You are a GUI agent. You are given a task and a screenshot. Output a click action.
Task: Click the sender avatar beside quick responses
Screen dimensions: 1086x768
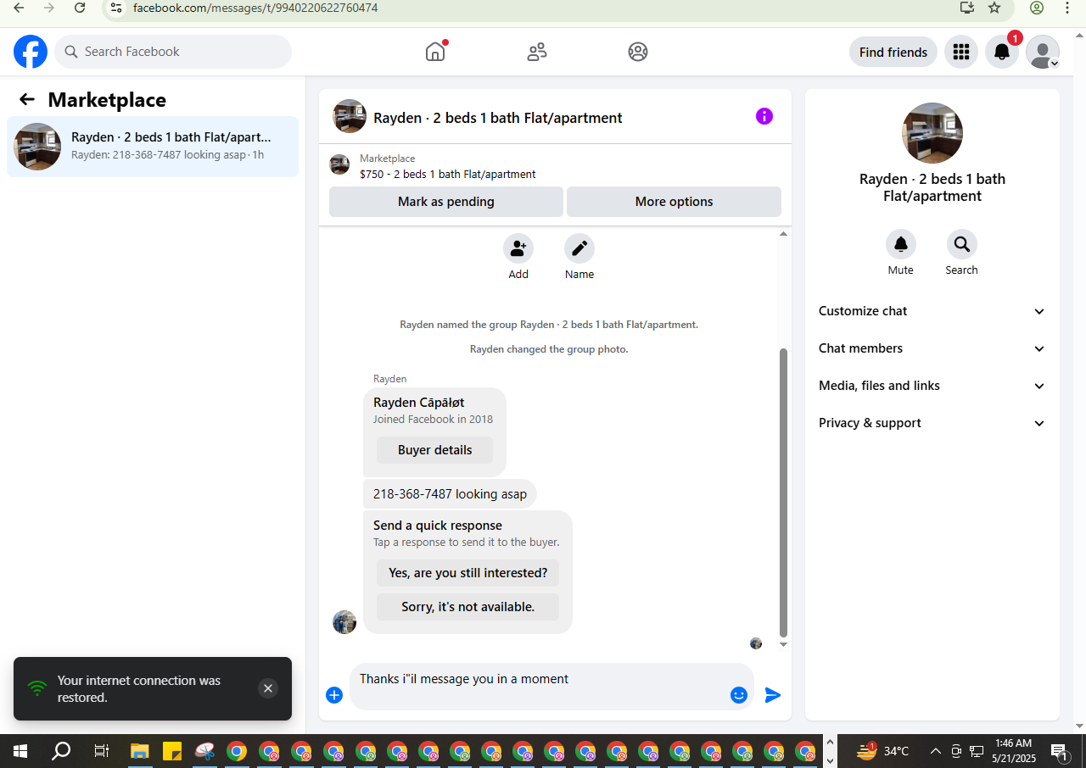tap(344, 622)
